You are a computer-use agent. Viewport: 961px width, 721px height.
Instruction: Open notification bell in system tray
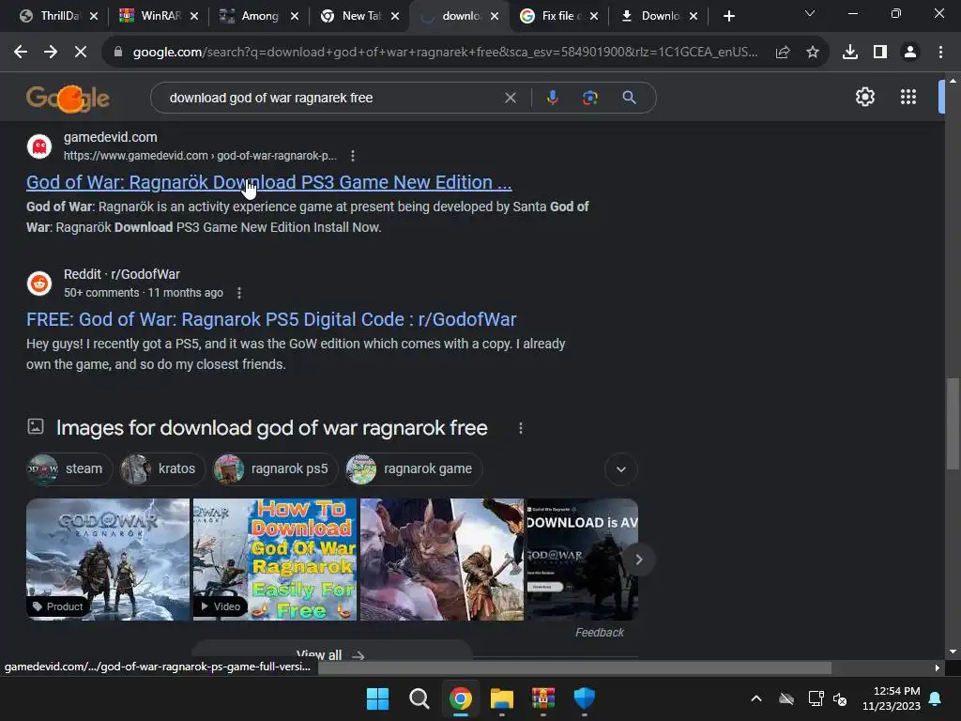tap(936, 698)
